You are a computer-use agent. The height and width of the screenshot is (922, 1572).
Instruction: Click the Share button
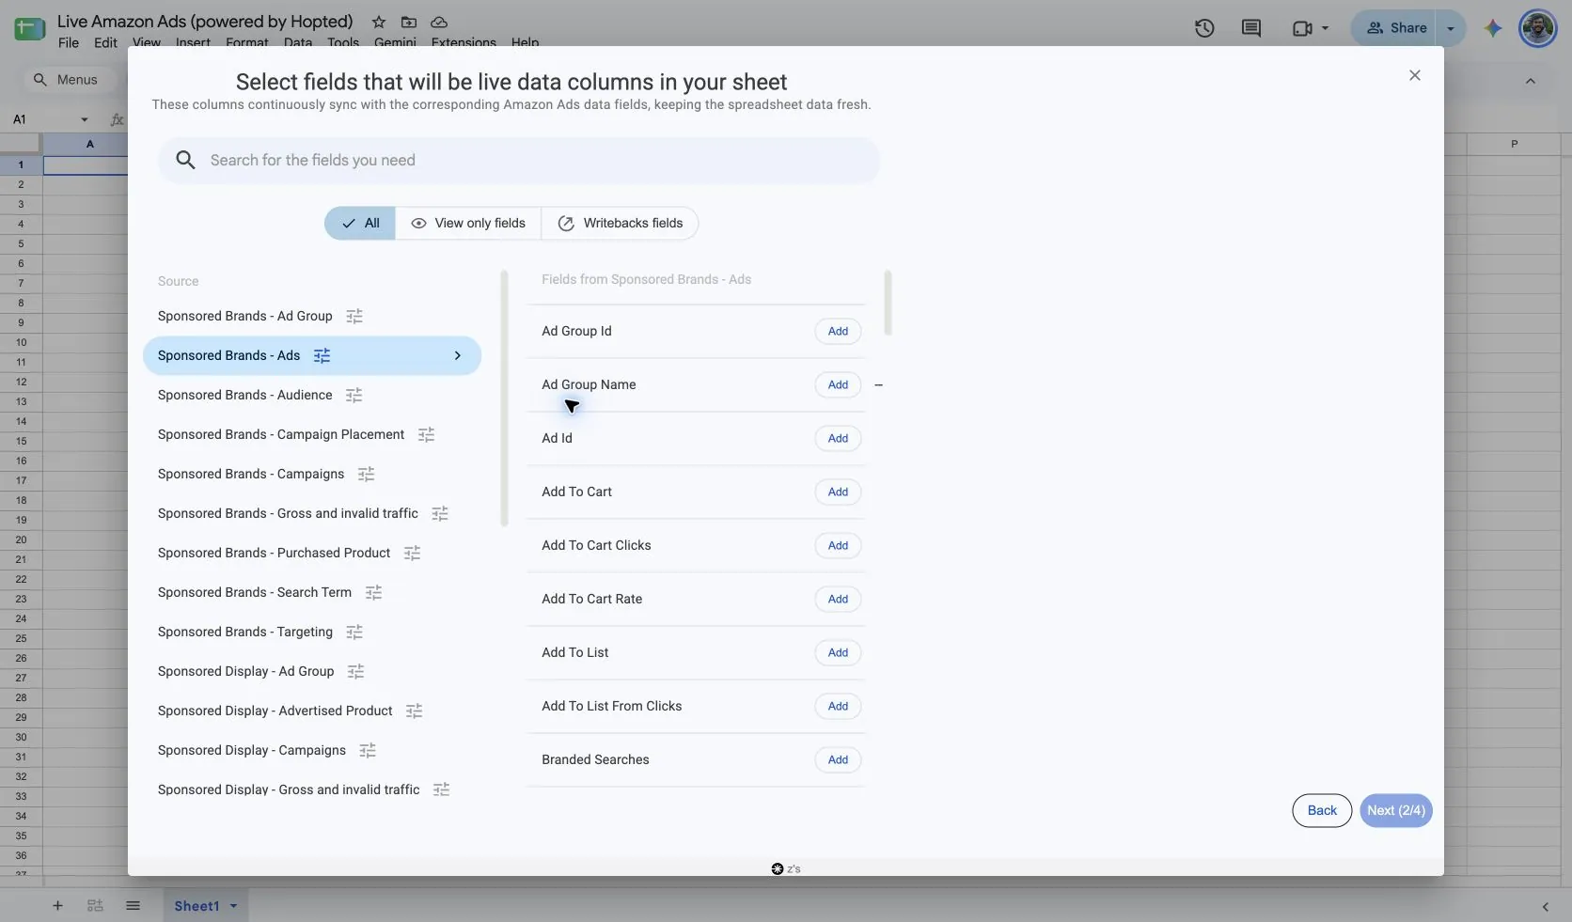tap(1396, 28)
